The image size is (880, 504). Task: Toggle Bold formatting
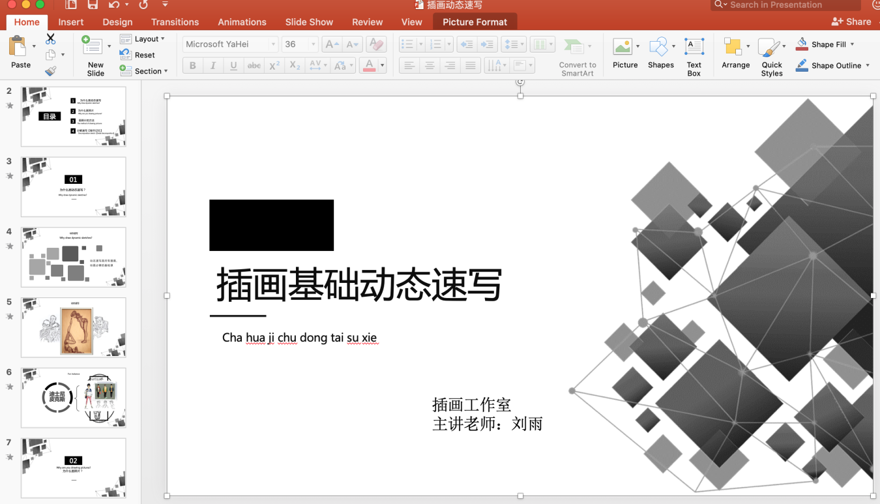(192, 65)
